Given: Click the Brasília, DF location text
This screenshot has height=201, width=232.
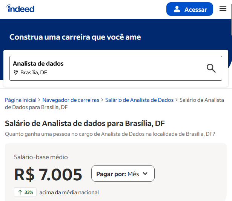Looking at the screenshot, I should pos(34,72).
